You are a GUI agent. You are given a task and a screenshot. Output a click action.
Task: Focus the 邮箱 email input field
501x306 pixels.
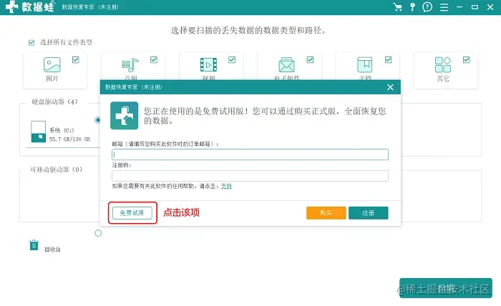[250, 154]
